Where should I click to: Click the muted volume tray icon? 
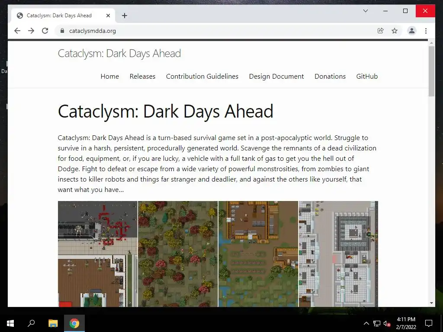(x=387, y=323)
